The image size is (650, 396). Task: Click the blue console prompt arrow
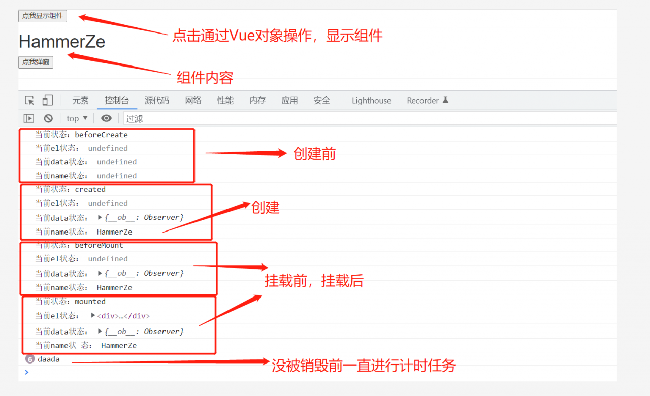(27, 372)
